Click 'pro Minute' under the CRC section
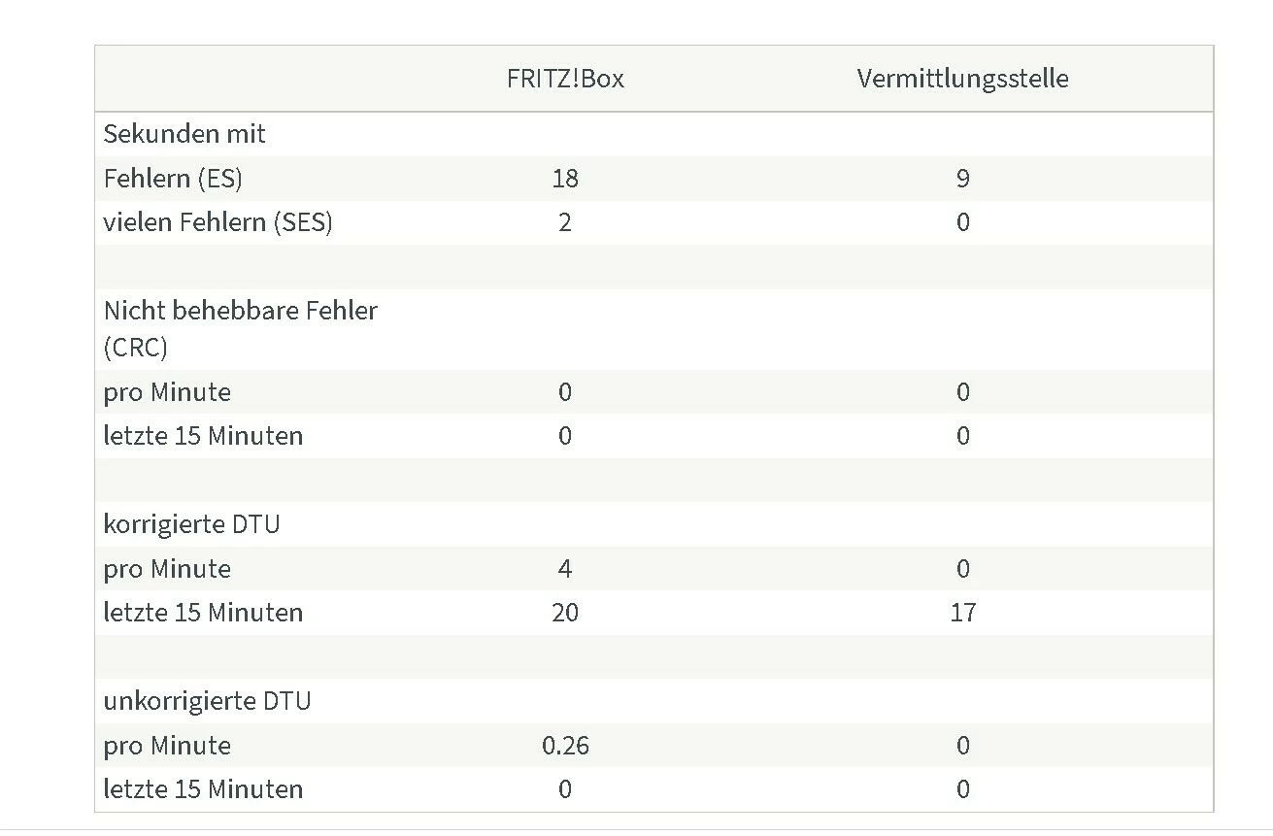1273x836 pixels. coord(167,392)
